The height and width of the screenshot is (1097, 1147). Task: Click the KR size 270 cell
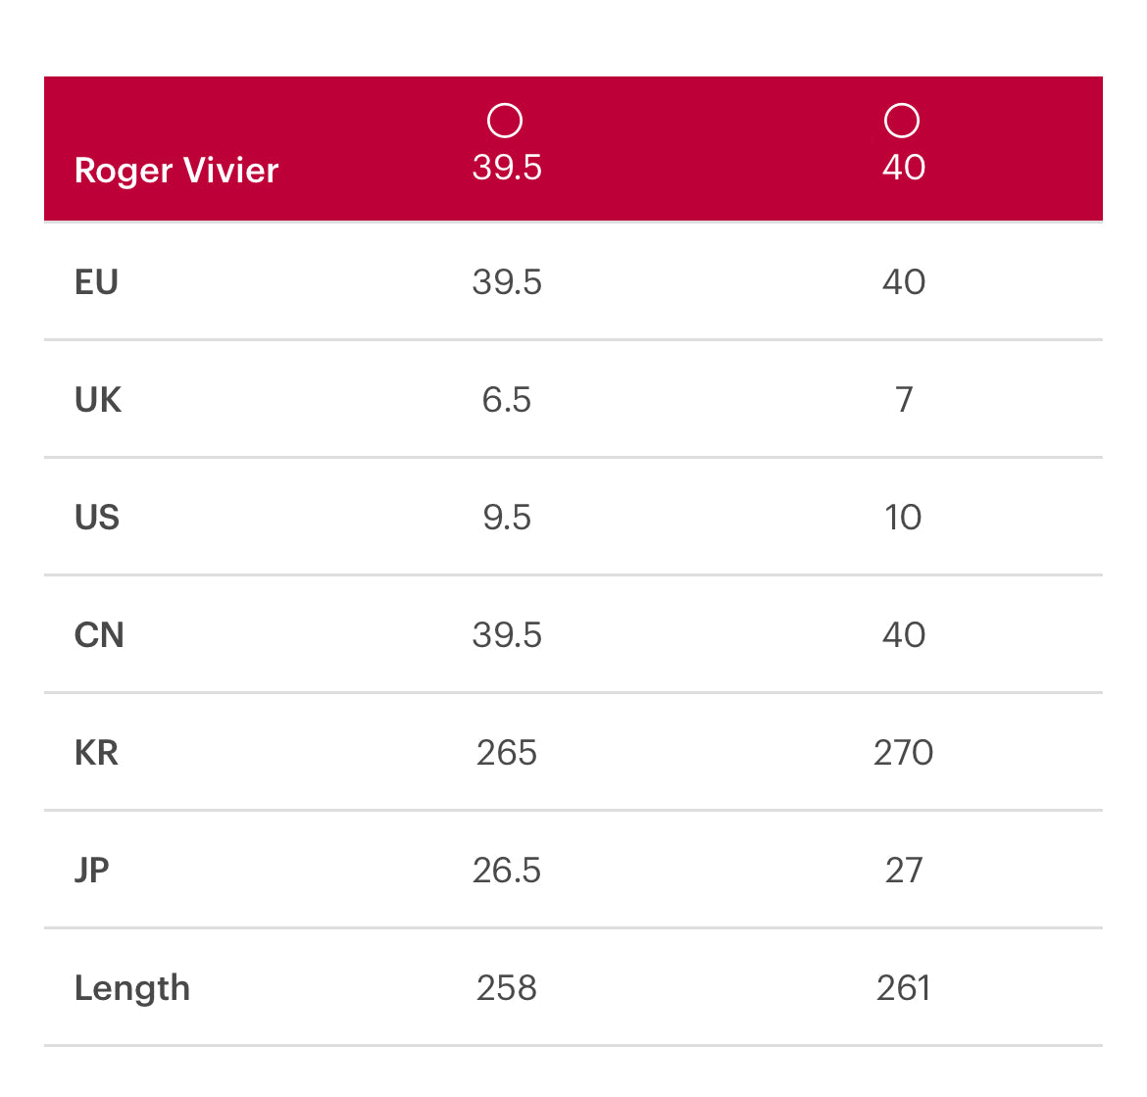[903, 753]
